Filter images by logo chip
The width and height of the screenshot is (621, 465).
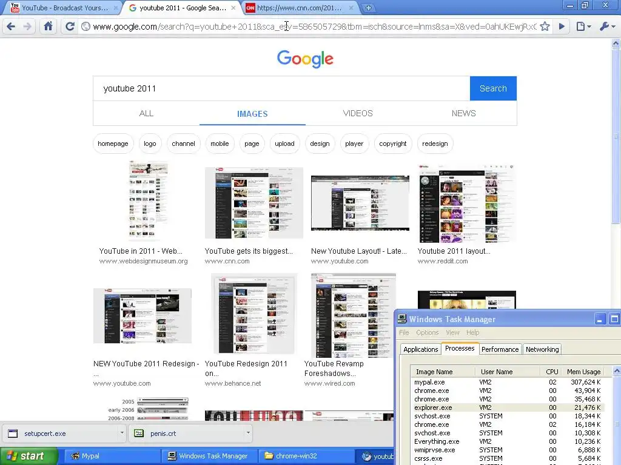pos(150,143)
